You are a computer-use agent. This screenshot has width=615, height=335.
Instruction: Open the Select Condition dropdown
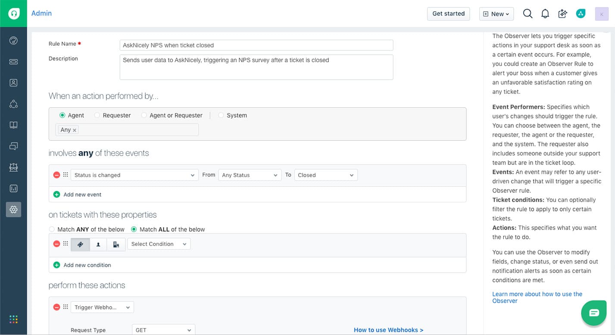(159, 244)
